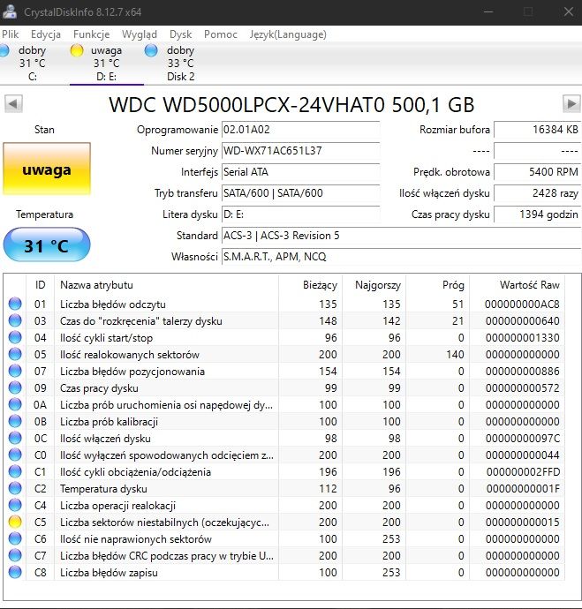
Task: Open the Edycja menu
Action: (46, 34)
